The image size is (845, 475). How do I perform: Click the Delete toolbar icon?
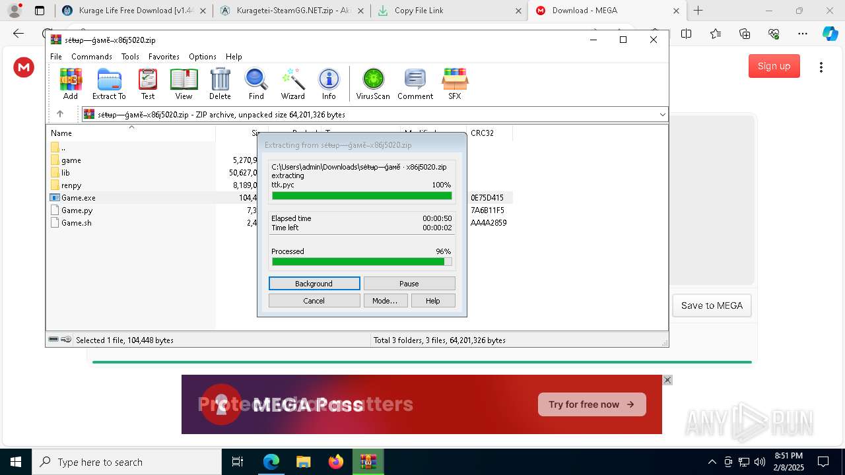pos(220,84)
